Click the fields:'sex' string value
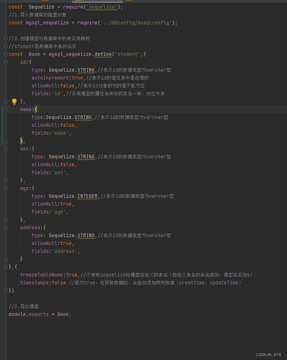 58,172
